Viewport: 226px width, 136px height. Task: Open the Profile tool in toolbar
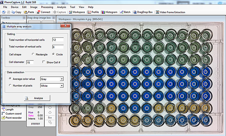[93, 12]
